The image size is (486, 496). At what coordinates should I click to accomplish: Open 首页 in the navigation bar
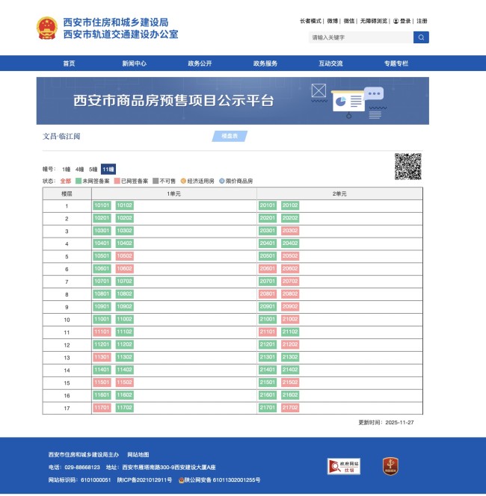(x=69, y=63)
